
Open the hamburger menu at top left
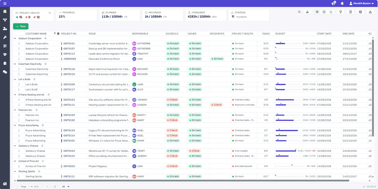(5, 3)
